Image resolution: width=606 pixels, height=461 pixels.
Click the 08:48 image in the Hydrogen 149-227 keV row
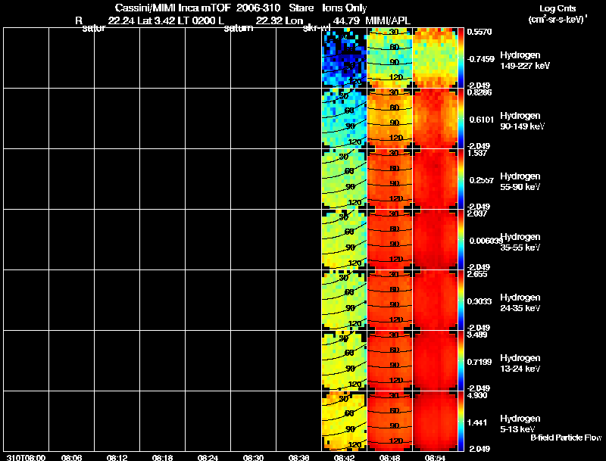(x=389, y=58)
